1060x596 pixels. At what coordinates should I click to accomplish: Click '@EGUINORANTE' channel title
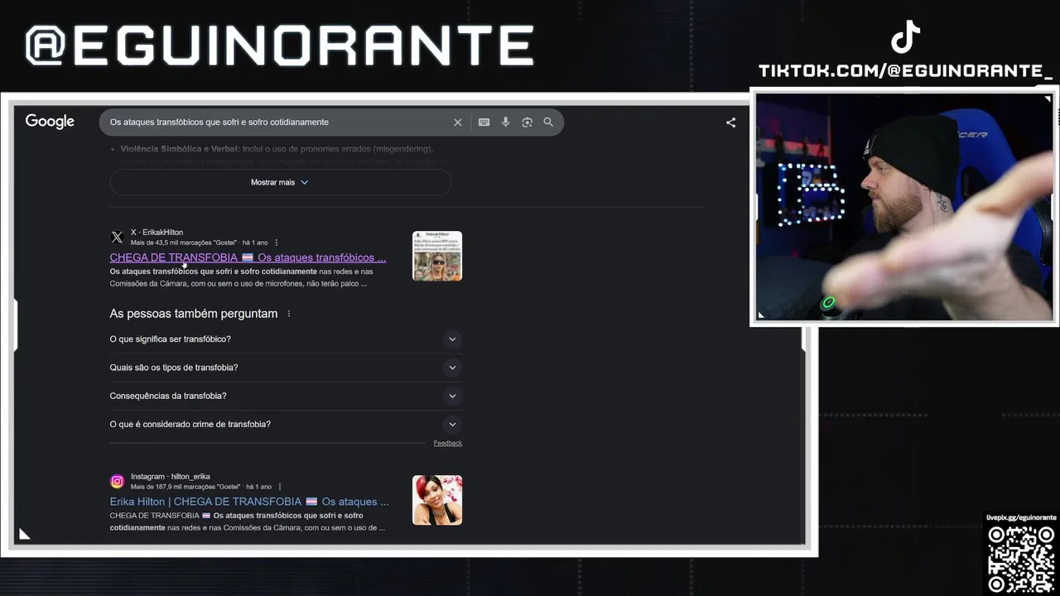(280, 46)
